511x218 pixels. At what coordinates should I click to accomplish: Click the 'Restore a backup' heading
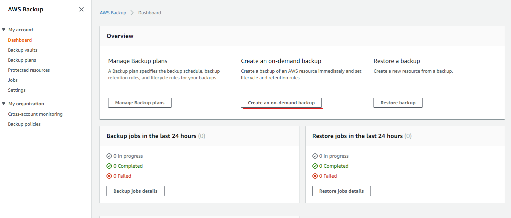(397, 61)
